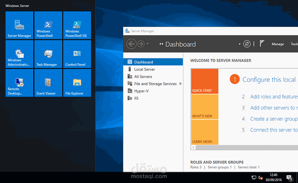The image size is (298, 183).
Task: Click the horizontal scrollbar in welcome tile
Action: click(x=247, y=147)
